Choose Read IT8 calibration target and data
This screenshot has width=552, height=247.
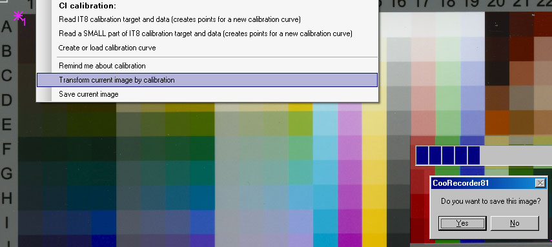pyautogui.click(x=207, y=19)
